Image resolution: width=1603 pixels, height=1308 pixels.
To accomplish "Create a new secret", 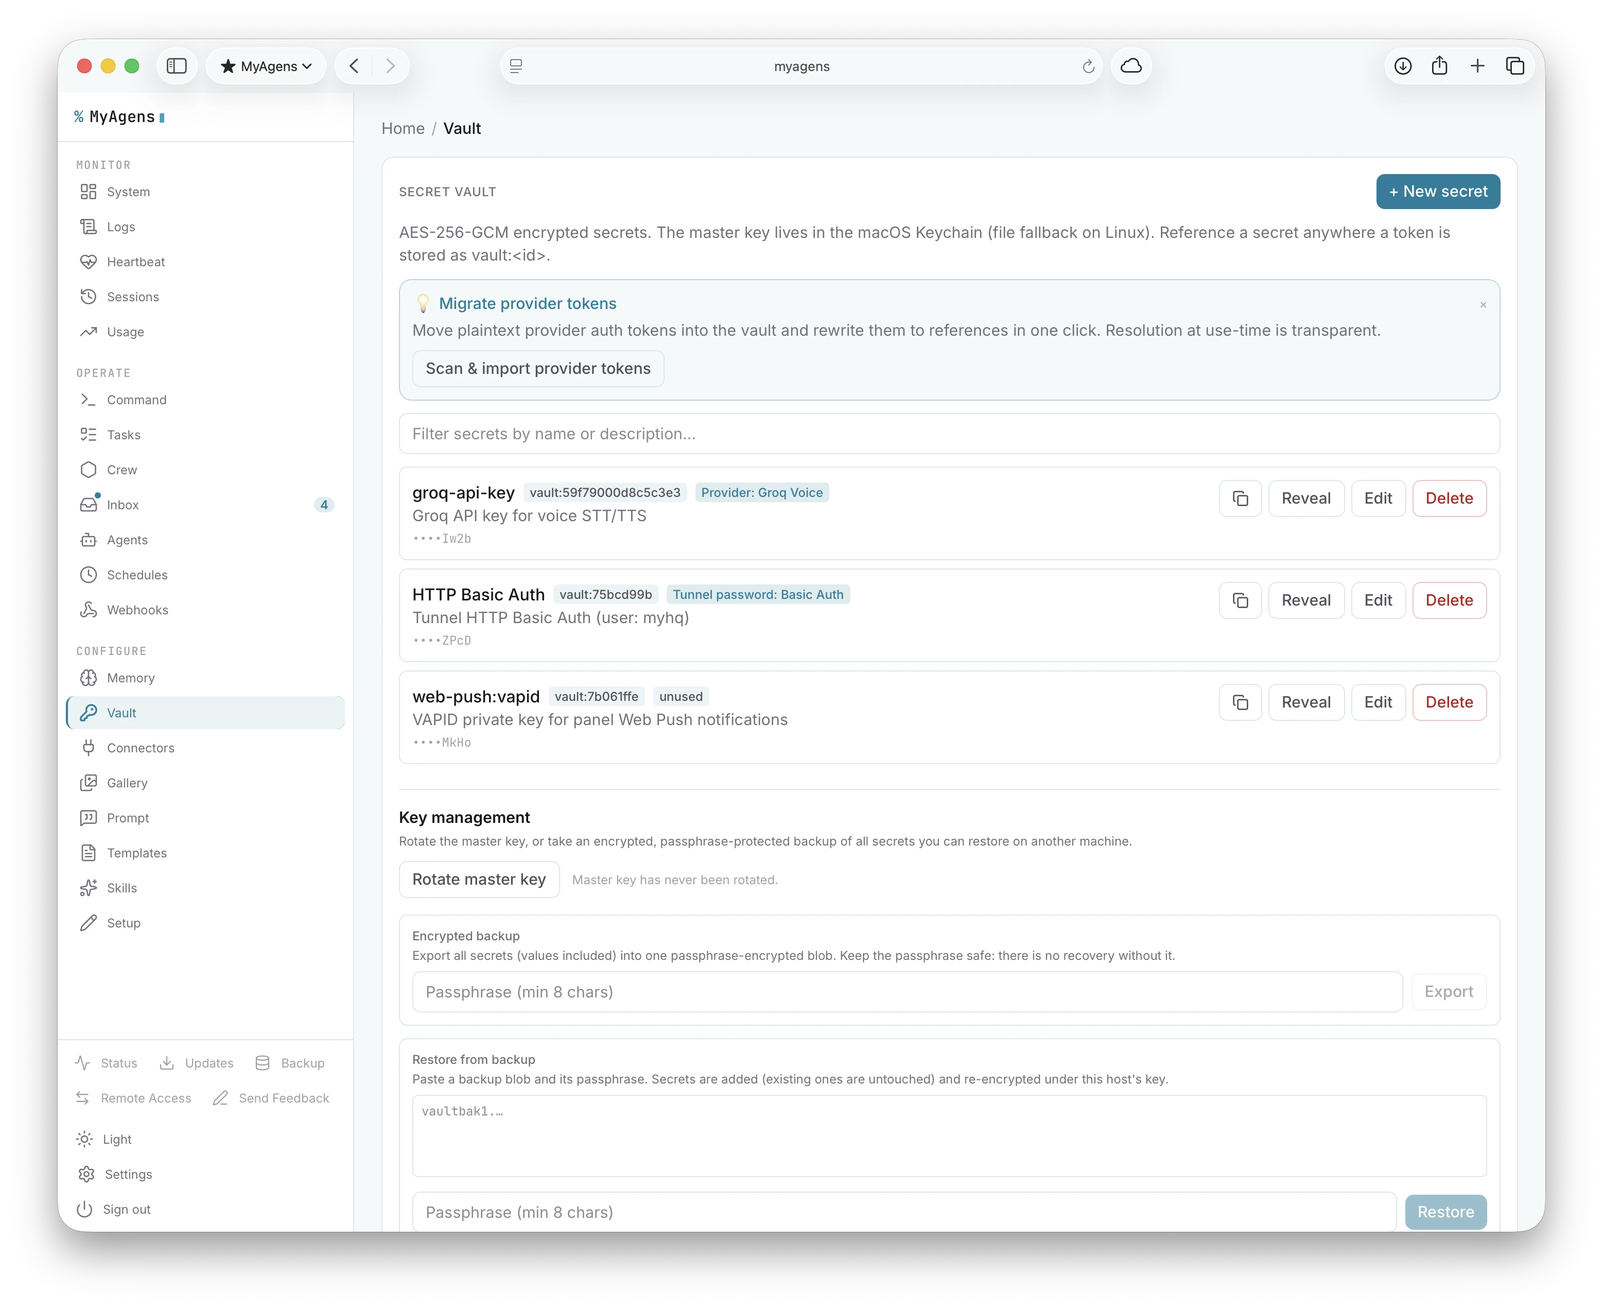I will [x=1437, y=192].
